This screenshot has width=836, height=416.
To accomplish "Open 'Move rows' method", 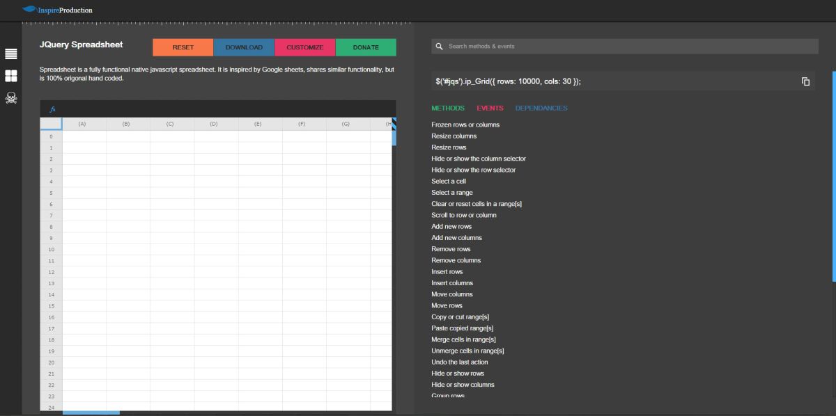I will tap(447, 305).
